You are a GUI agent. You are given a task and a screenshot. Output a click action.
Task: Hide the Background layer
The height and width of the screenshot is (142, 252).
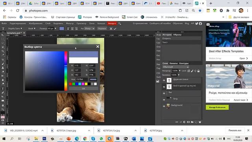164,106
